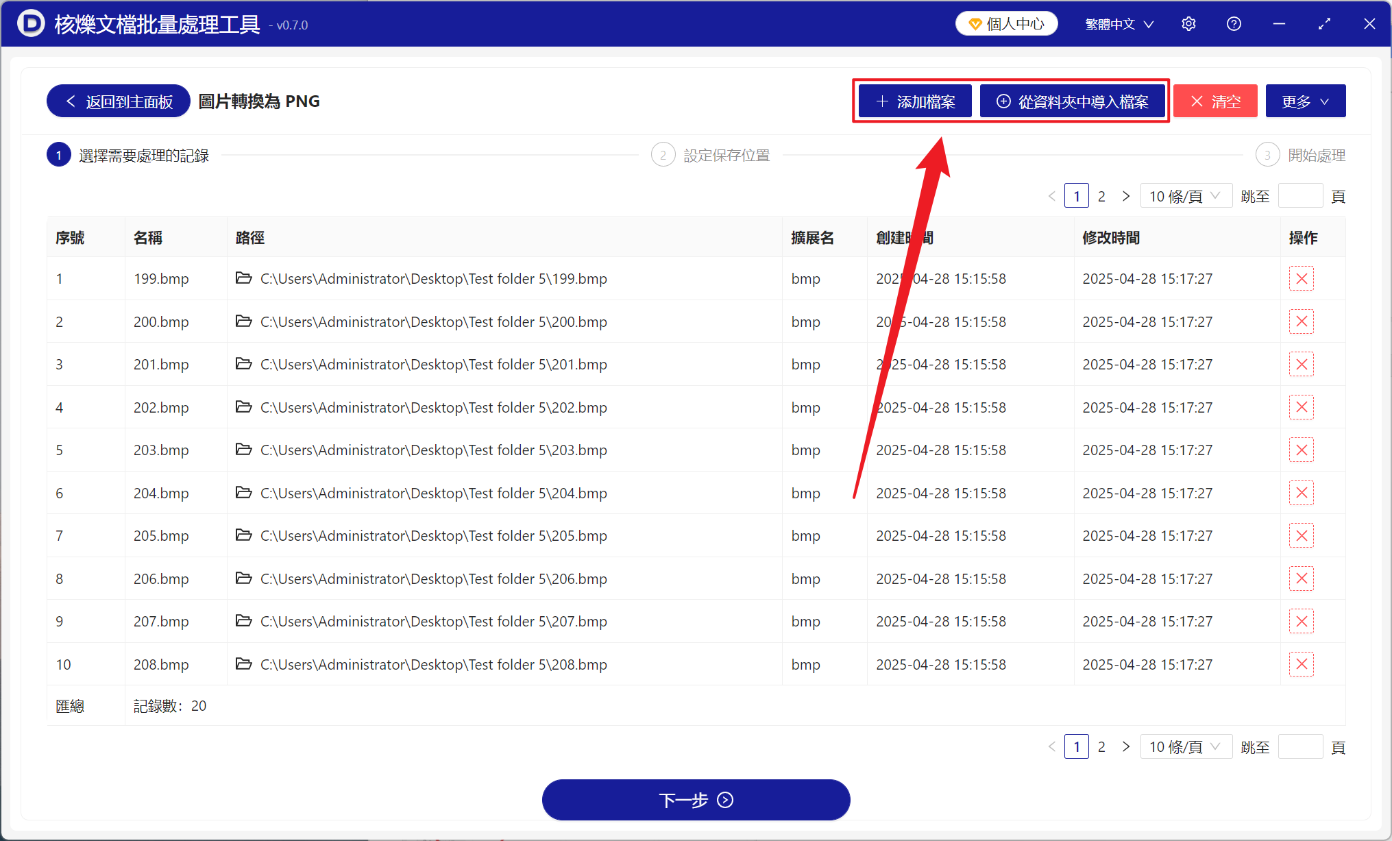Focus the bottom 跳至 page number field
The width and height of the screenshot is (1392, 841).
point(1300,746)
